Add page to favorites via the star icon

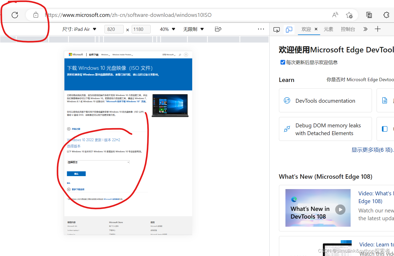(349, 15)
